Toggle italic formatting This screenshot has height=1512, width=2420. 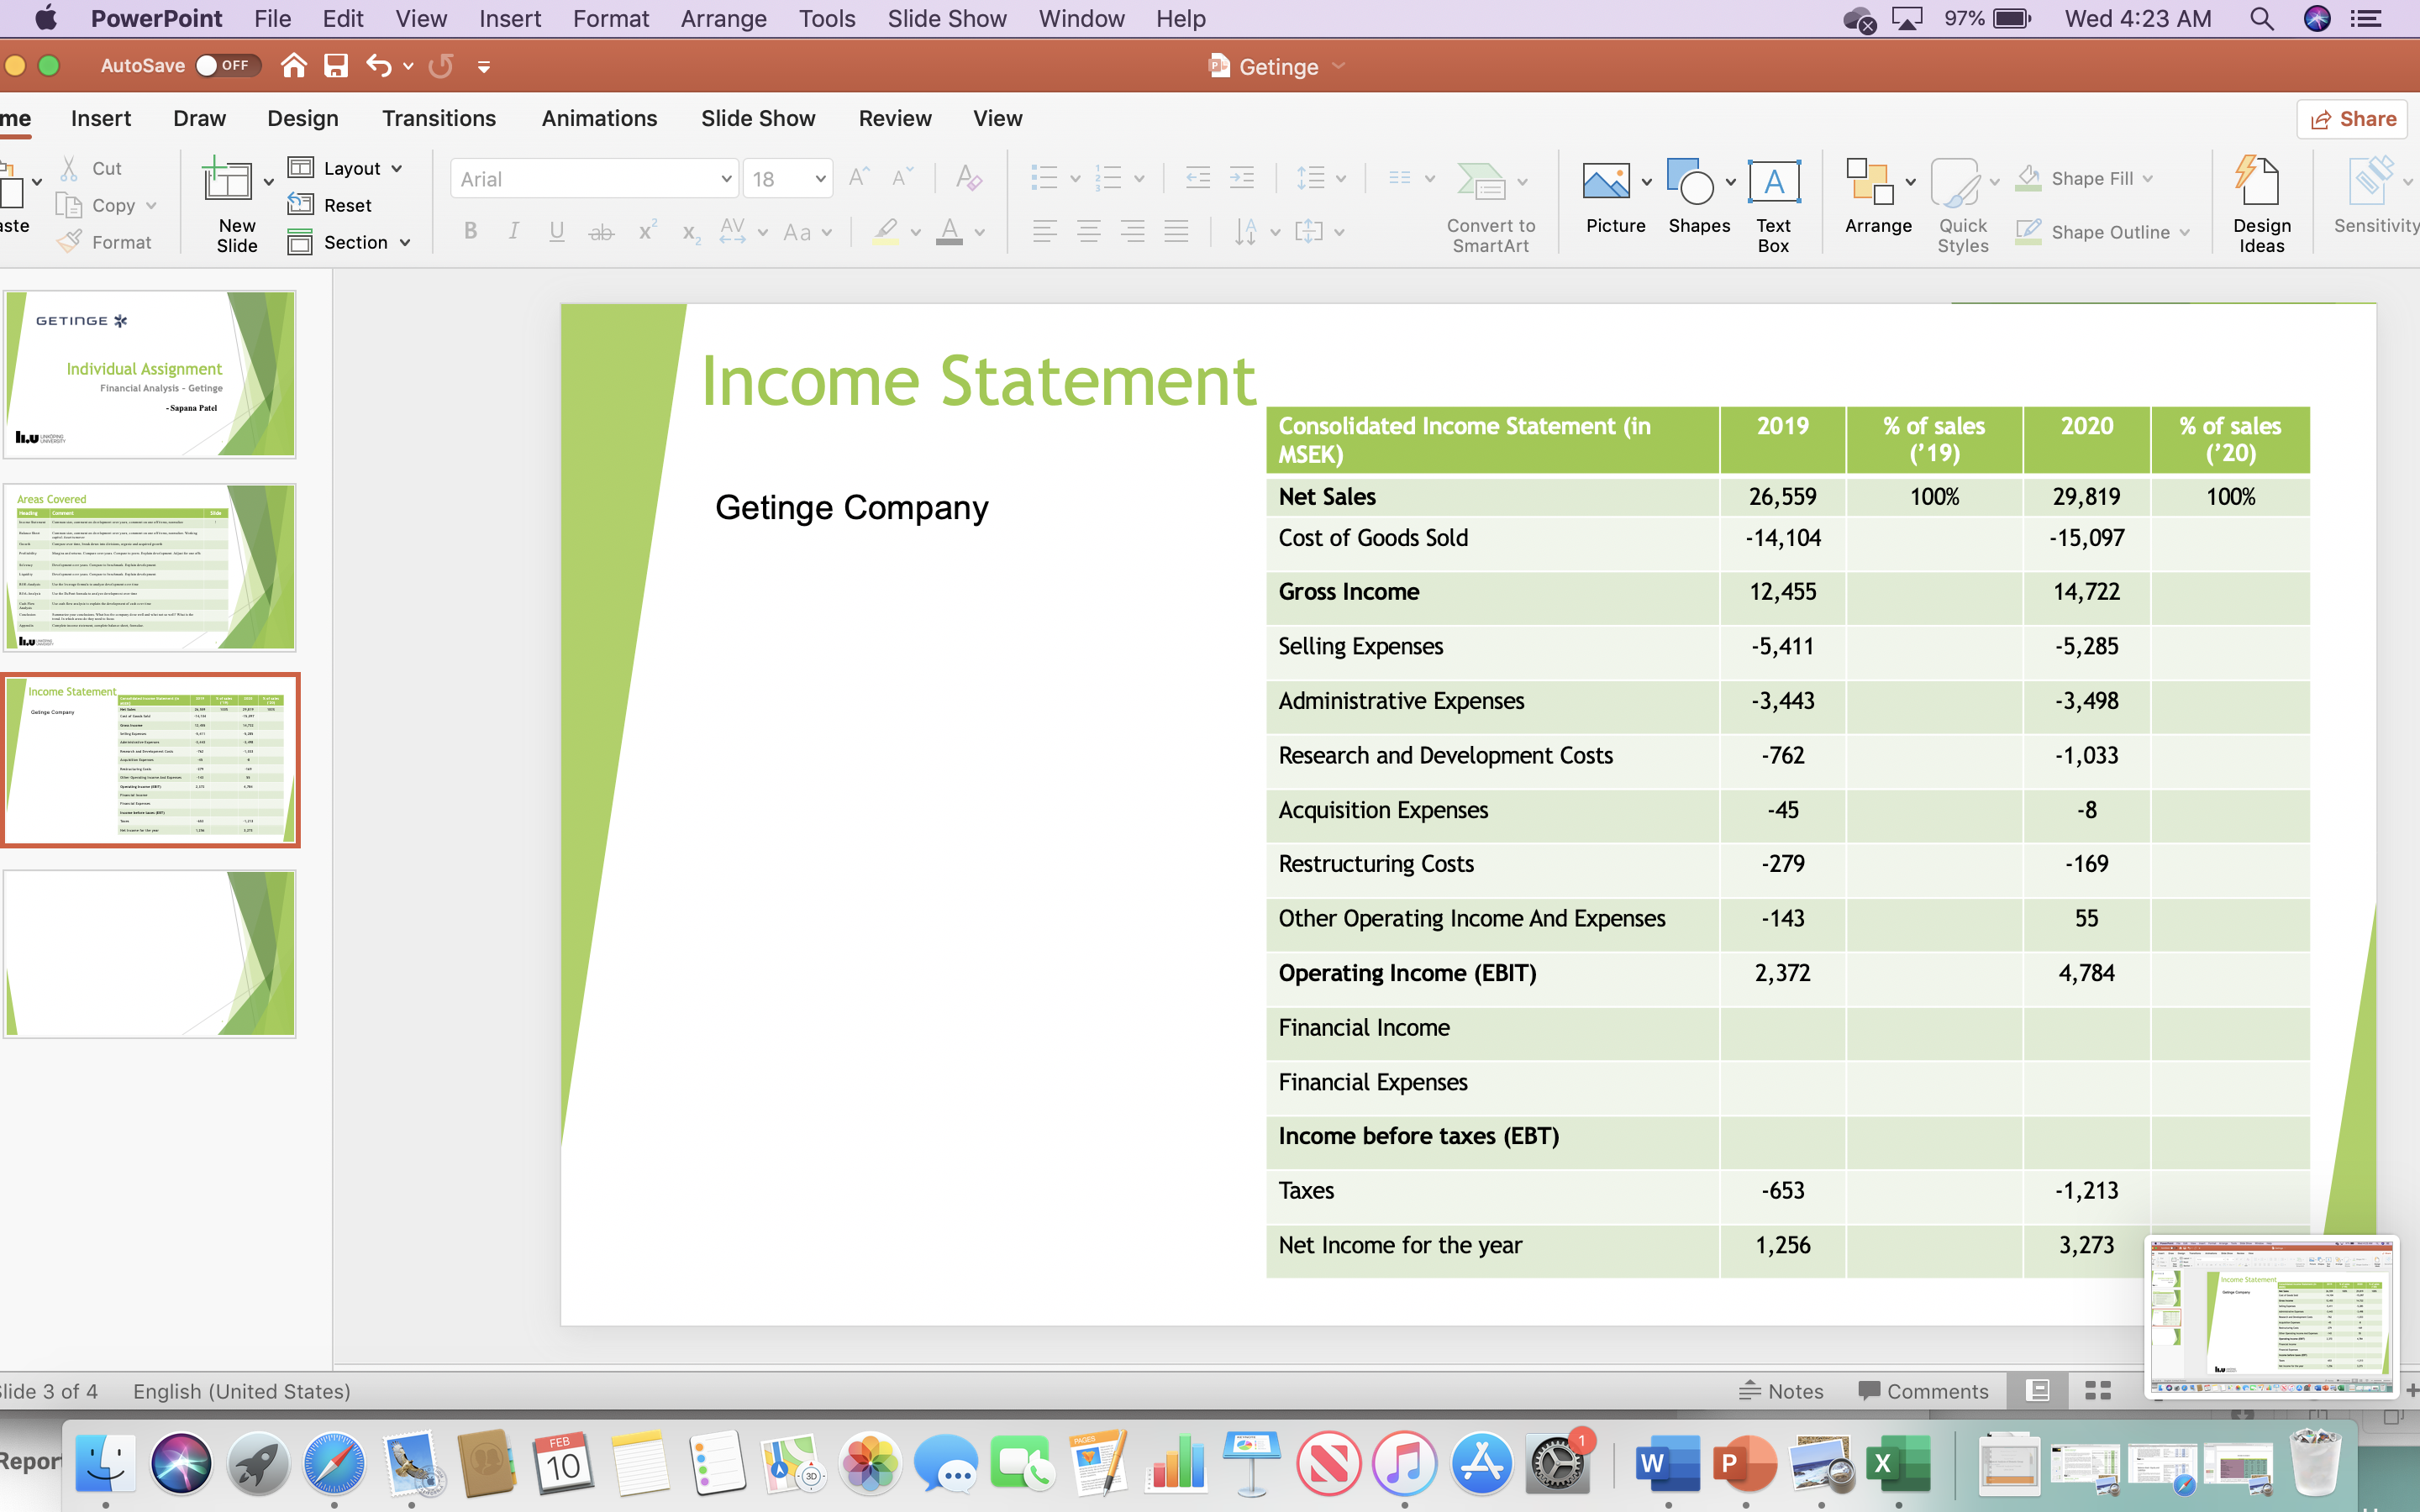coord(513,231)
